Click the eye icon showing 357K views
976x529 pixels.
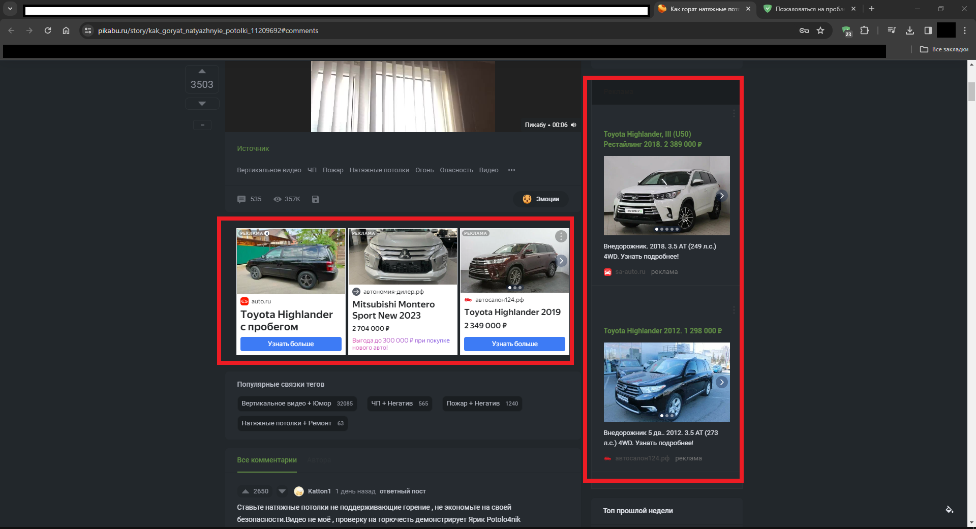[277, 199]
